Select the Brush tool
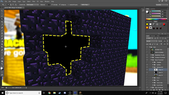 point(2,30)
